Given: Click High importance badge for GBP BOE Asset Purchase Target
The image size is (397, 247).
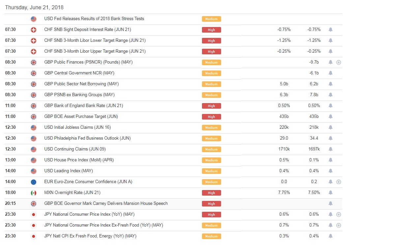Looking at the screenshot, I should click(x=212, y=117).
